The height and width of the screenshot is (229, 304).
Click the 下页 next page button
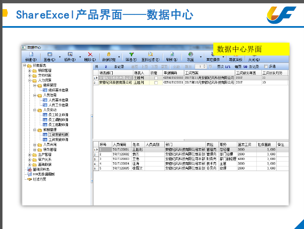click(154, 67)
